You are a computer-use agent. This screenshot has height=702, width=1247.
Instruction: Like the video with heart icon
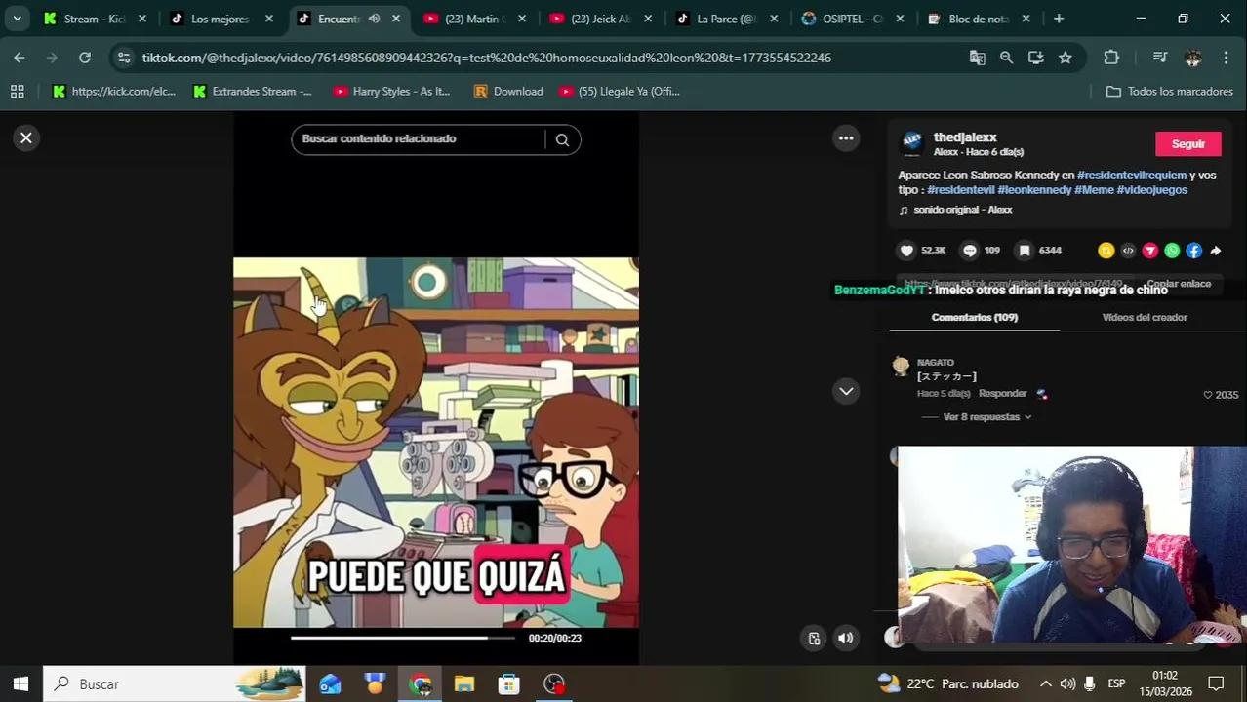pyautogui.click(x=907, y=251)
